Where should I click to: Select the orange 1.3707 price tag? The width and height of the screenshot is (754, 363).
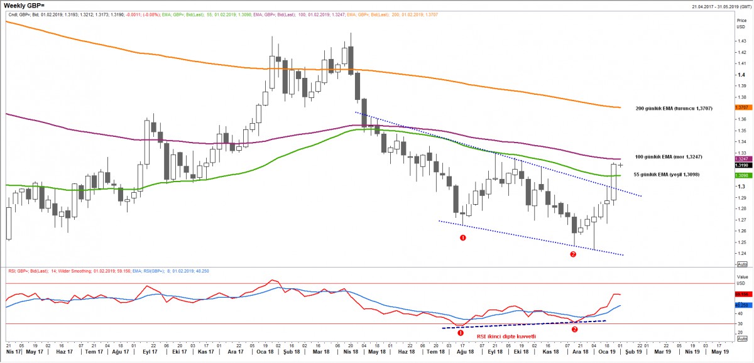[741, 108]
